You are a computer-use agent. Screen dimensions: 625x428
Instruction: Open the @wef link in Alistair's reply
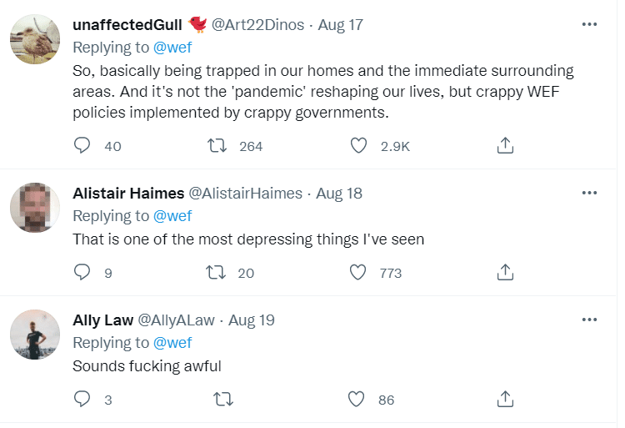[172, 216]
